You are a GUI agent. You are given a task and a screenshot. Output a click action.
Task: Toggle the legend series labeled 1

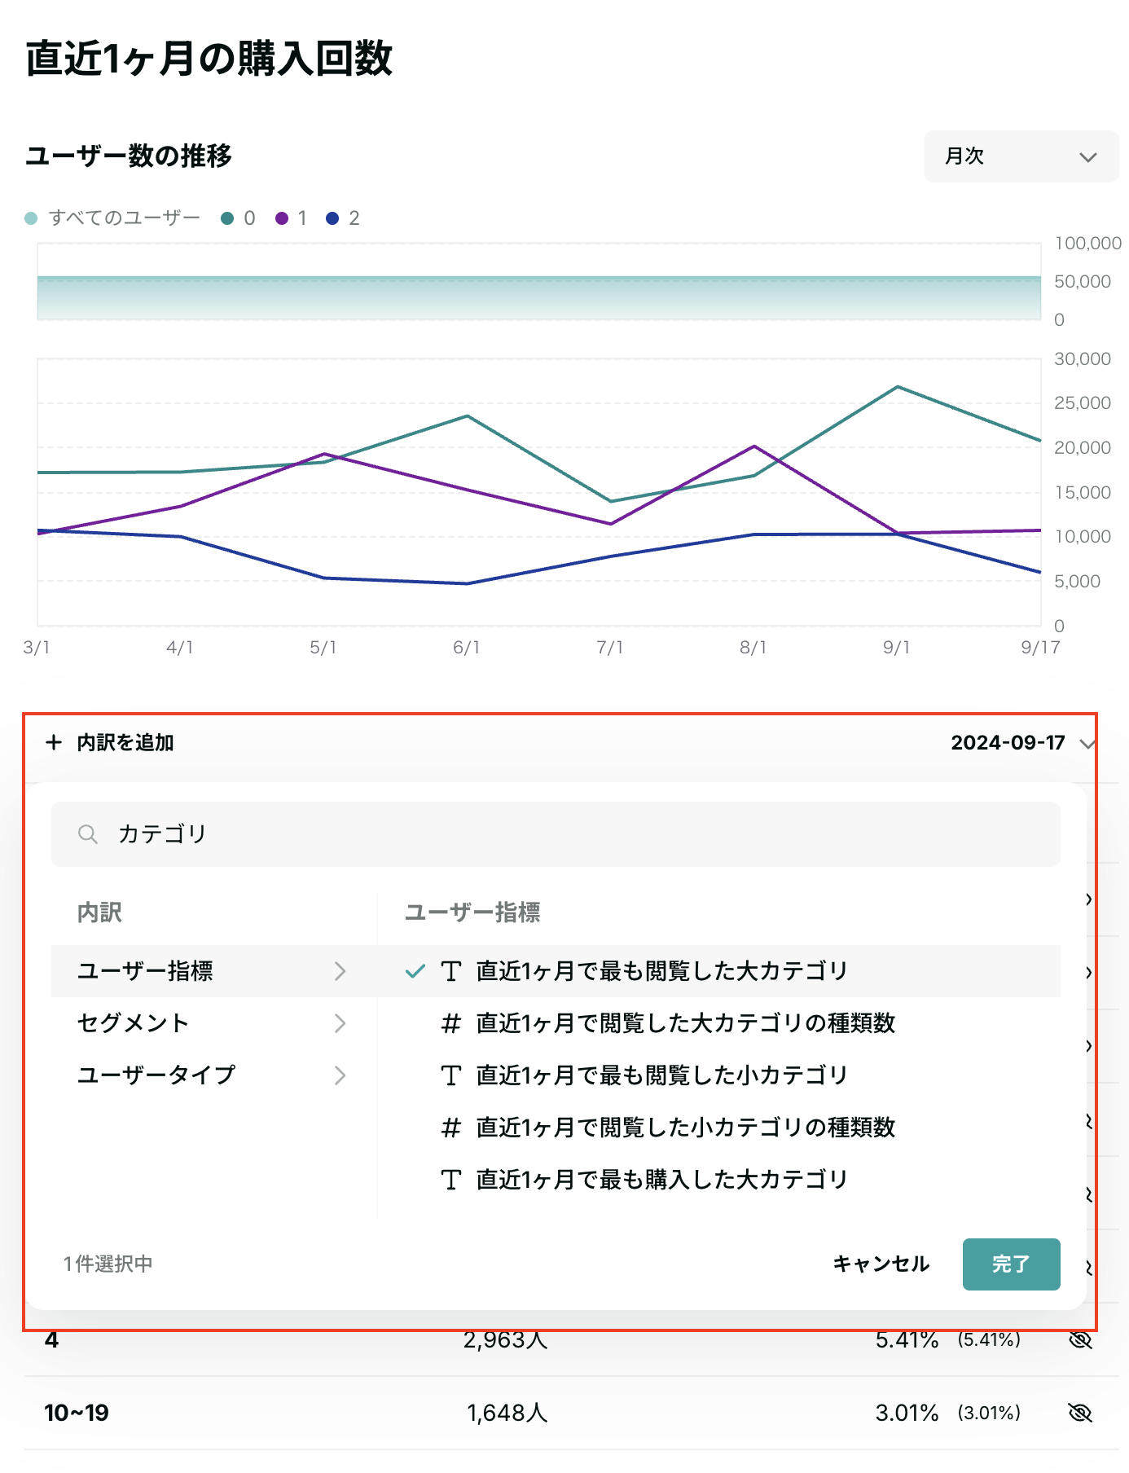(x=292, y=218)
